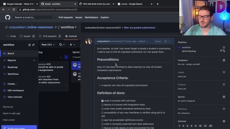This screenshot has height=129, width=230.
Task: Reload the page with refresh icon
Action: tap(14, 10)
